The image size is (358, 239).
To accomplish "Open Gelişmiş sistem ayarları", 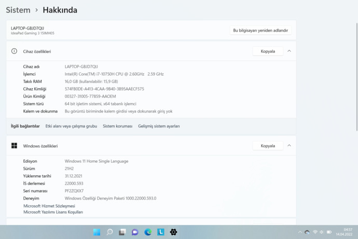I will click(x=159, y=126).
